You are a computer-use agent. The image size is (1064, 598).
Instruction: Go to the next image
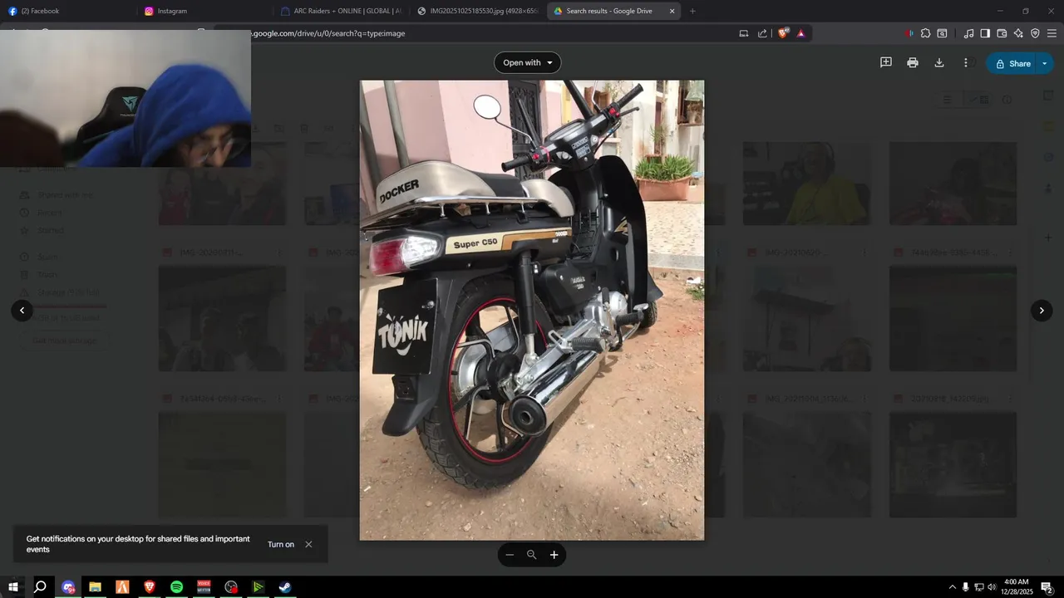pos(1042,311)
